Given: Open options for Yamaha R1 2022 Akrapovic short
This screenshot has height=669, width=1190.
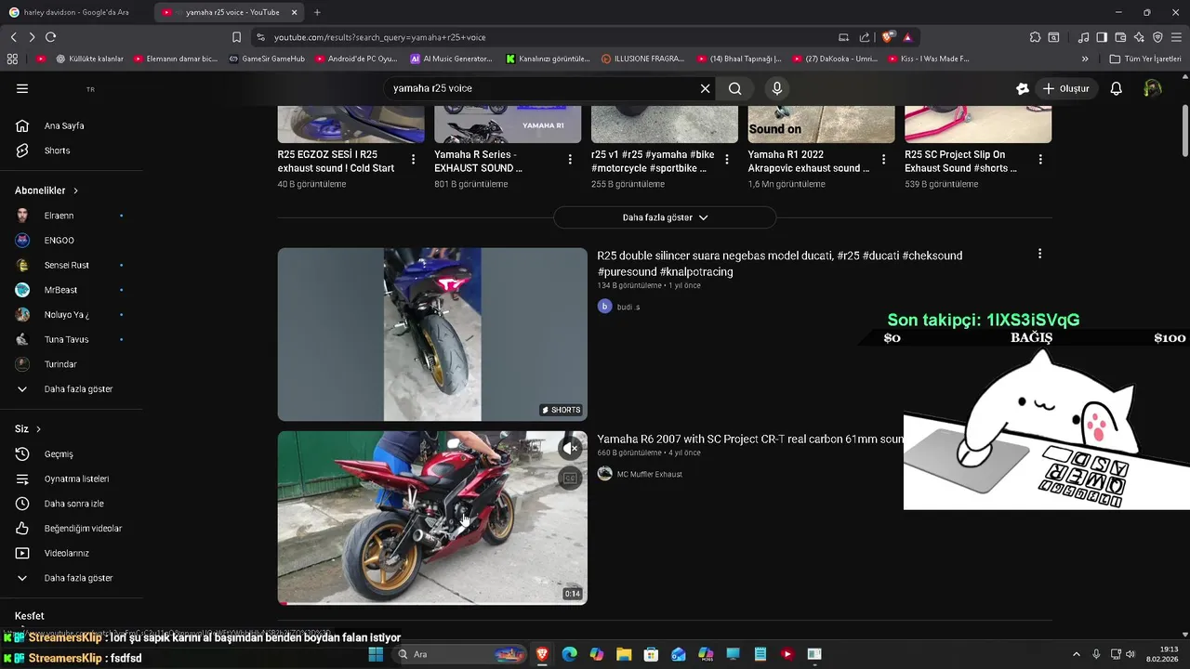Looking at the screenshot, I should pyautogui.click(x=883, y=160).
